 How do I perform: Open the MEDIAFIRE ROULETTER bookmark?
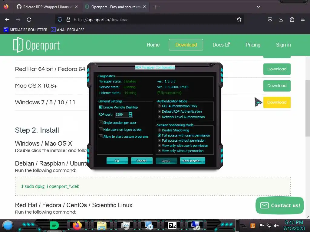(25, 30)
